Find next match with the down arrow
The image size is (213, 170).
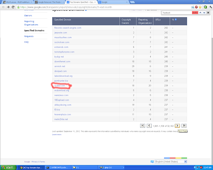click(x=204, y=13)
